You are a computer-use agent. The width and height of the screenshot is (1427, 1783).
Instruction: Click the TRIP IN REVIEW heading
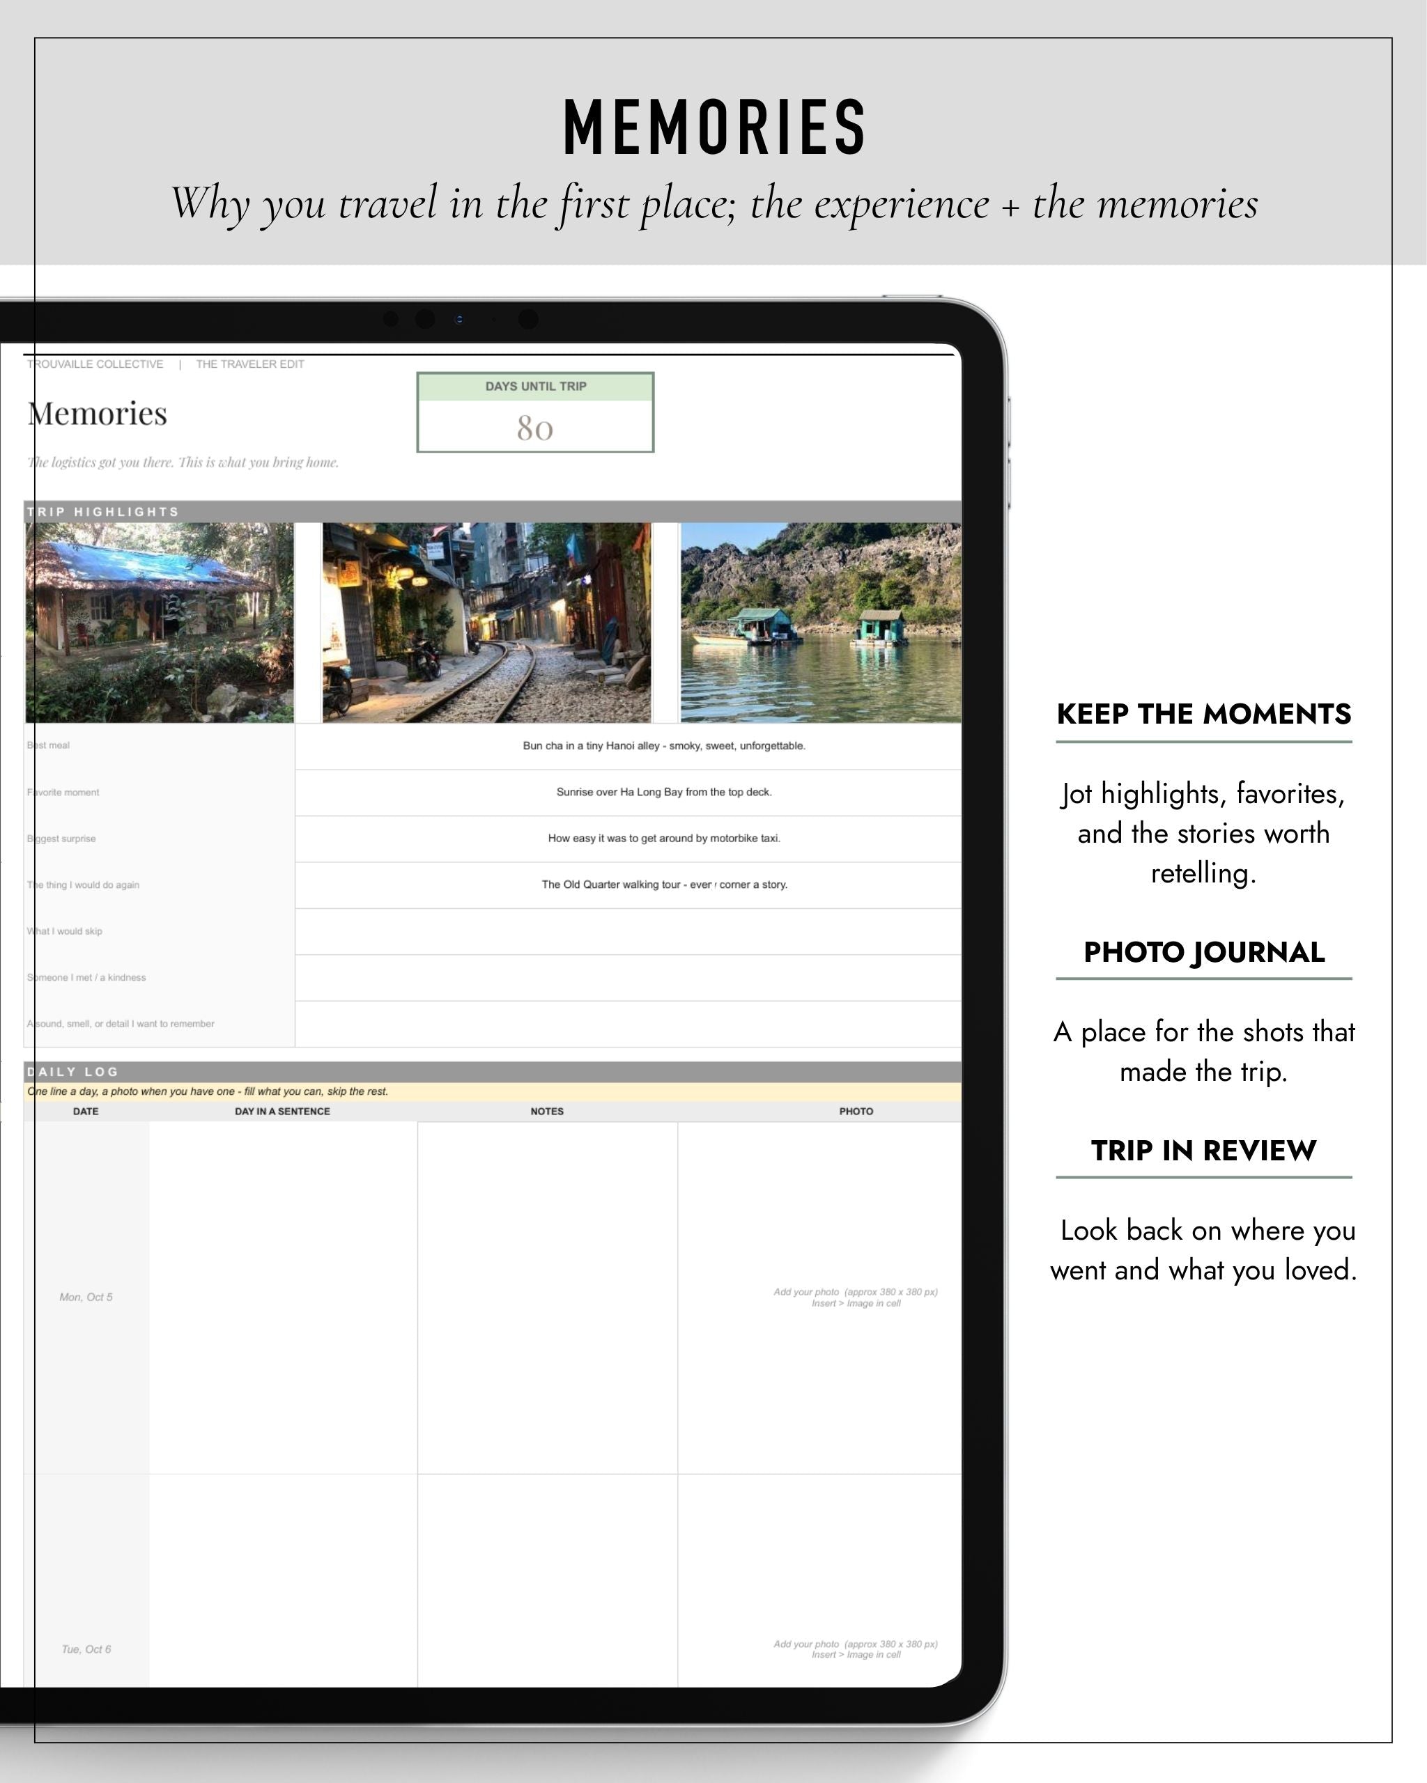tap(1203, 1151)
